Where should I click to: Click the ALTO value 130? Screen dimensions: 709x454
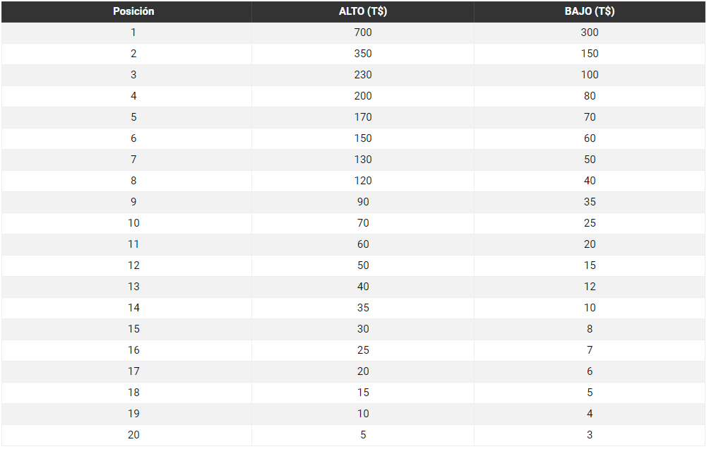pos(363,160)
